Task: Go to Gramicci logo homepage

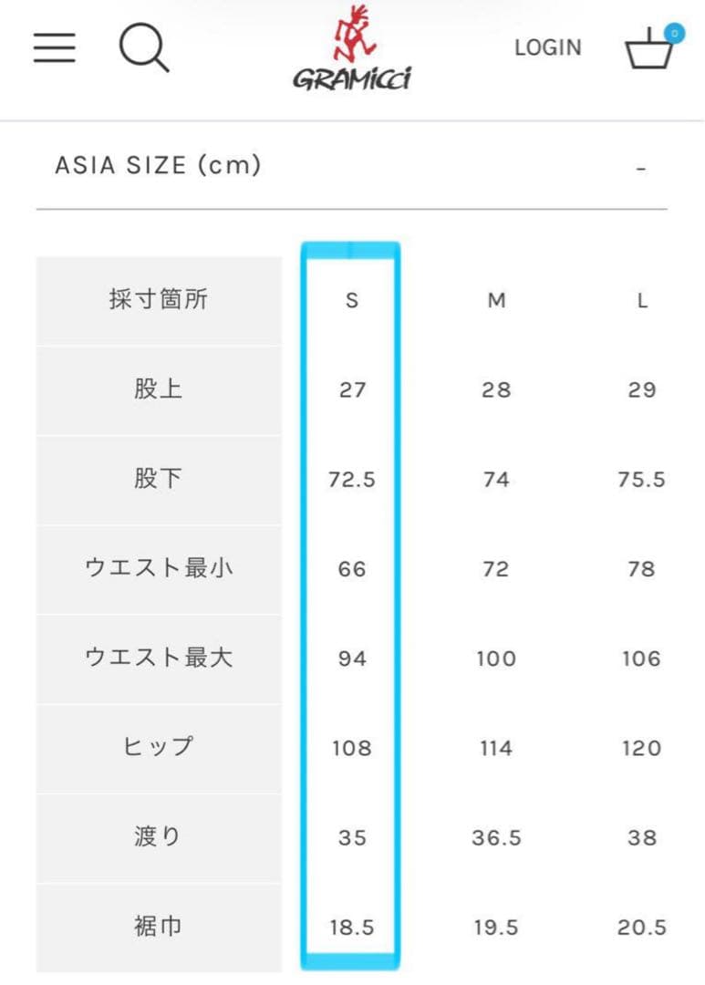Action: point(351,51)
